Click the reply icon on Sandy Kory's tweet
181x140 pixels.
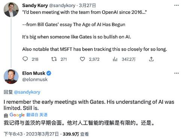point(25,59)
